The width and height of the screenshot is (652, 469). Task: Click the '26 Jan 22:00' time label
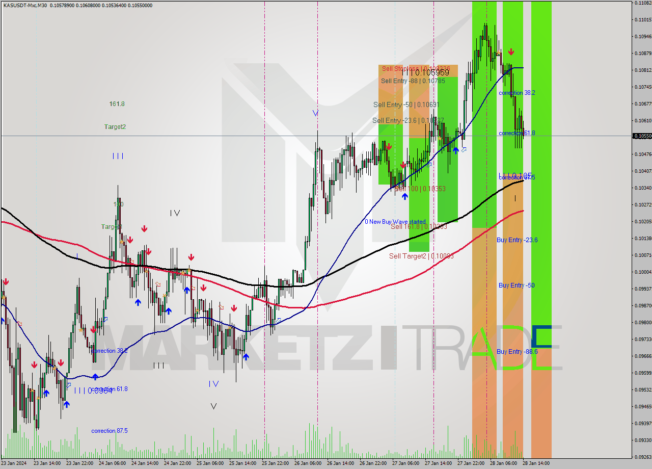[373, 464]
